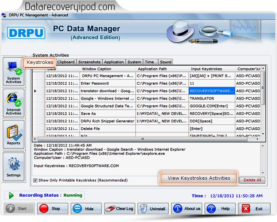Click the current row indicator arrow
Viewport: 277px width, 222px height.
tap(35, 91)
